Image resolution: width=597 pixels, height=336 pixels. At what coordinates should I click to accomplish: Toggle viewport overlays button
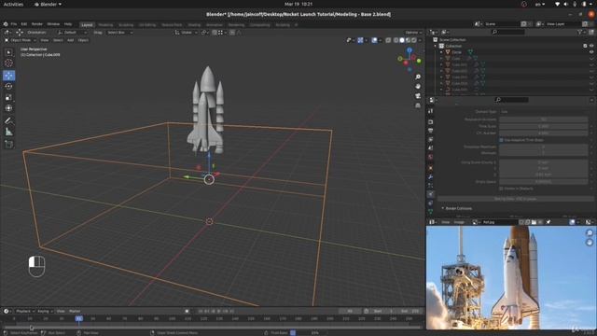(x=375, y=40)
